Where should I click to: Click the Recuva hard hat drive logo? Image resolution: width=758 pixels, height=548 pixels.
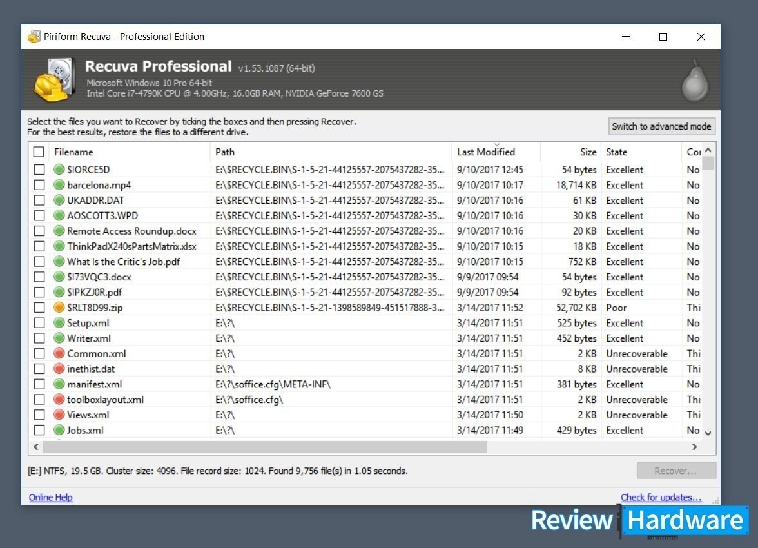click(55, 80)
